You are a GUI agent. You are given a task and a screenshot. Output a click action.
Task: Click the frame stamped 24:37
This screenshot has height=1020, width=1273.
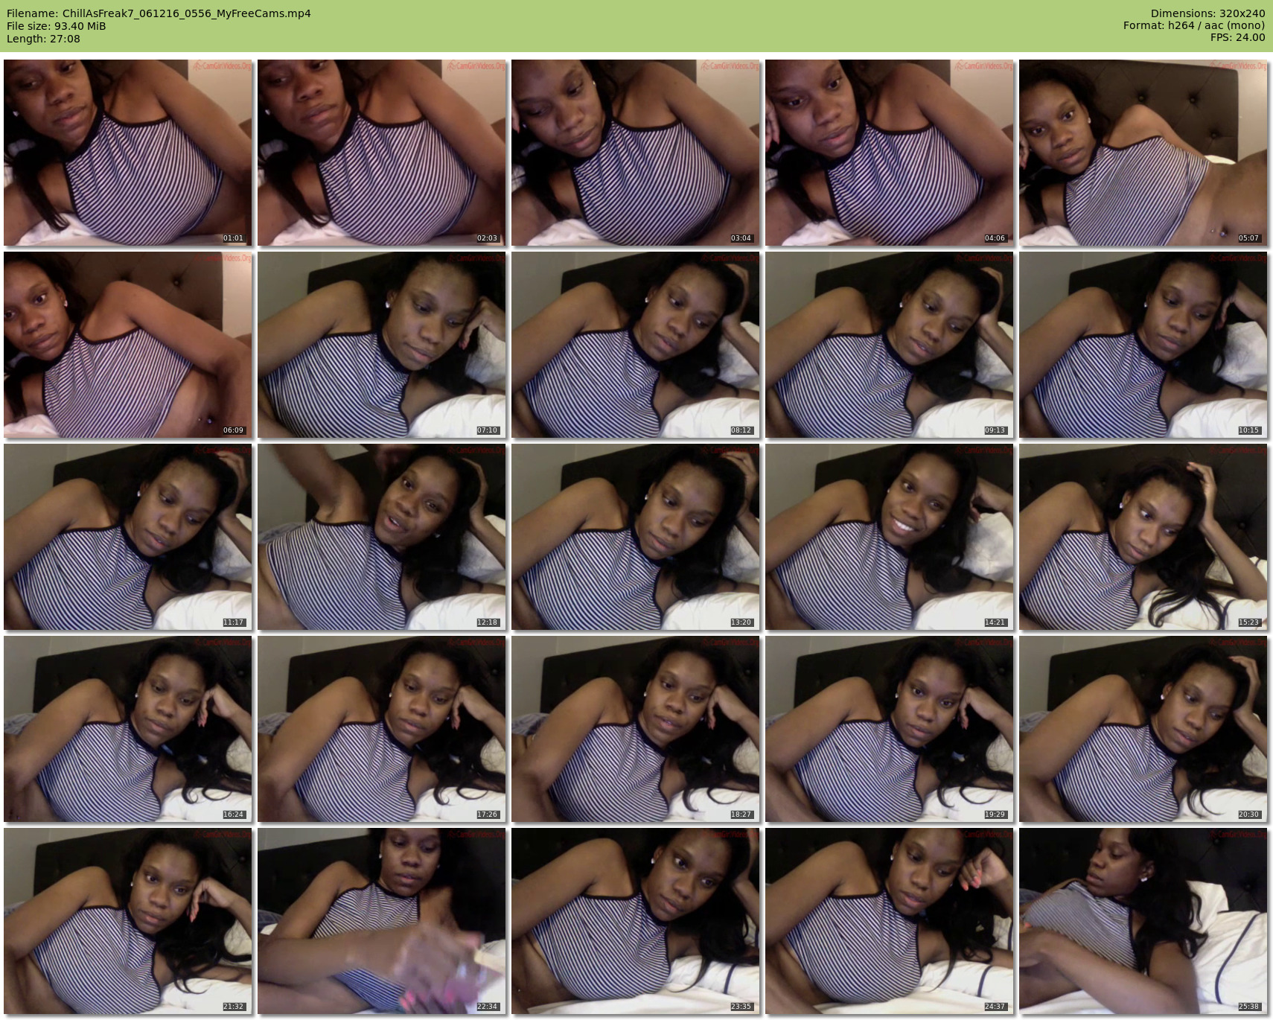click(890, 921)
